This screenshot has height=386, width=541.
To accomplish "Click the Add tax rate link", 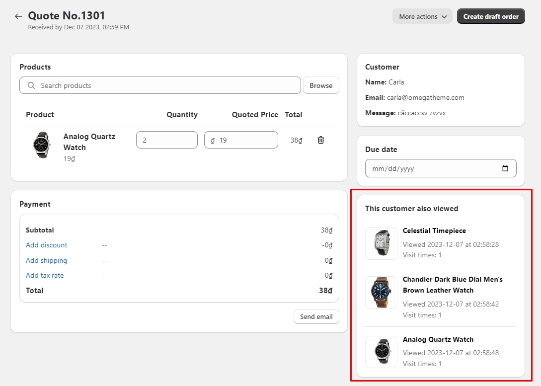I will tap(45, 275).
